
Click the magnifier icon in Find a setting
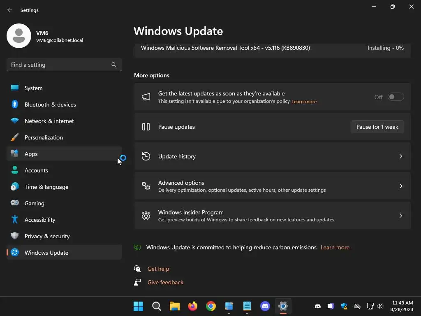(x=114, y=65)
